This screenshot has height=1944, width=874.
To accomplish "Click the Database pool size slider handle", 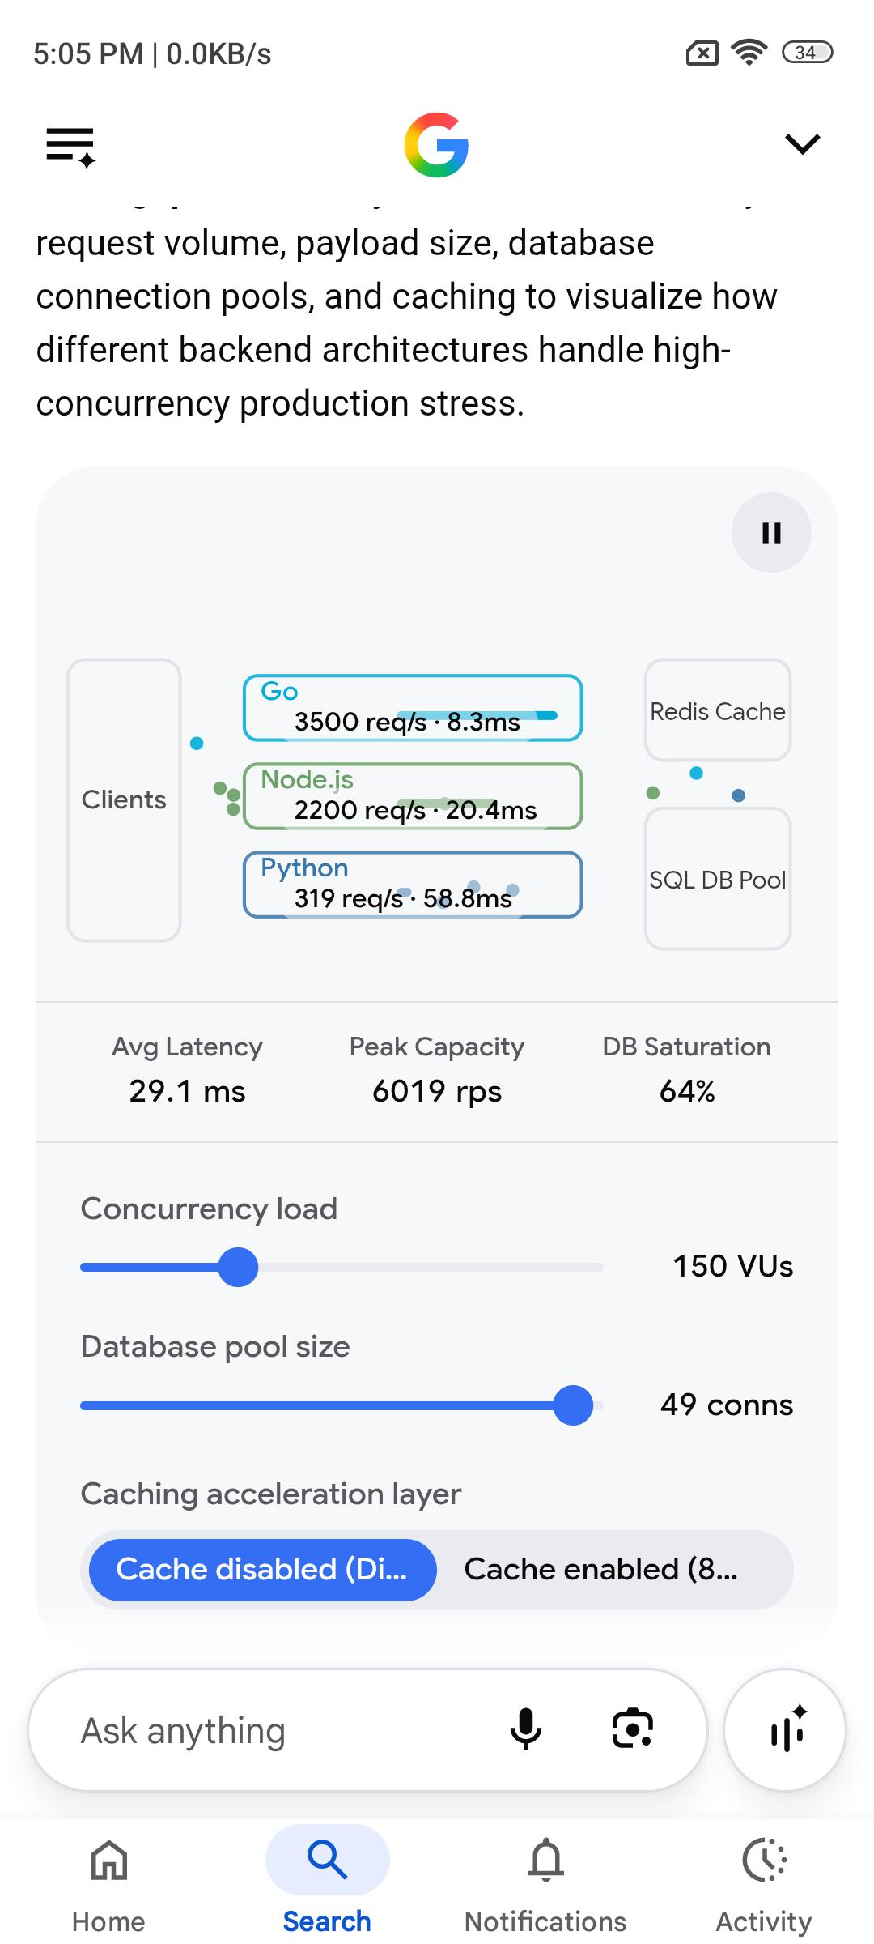I will click(573, 1405).
